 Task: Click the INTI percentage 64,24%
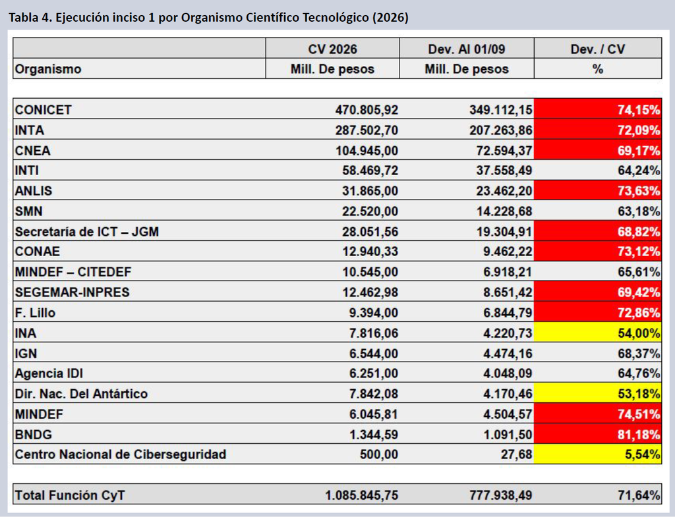pyautogui.click(x=639, y=171)
